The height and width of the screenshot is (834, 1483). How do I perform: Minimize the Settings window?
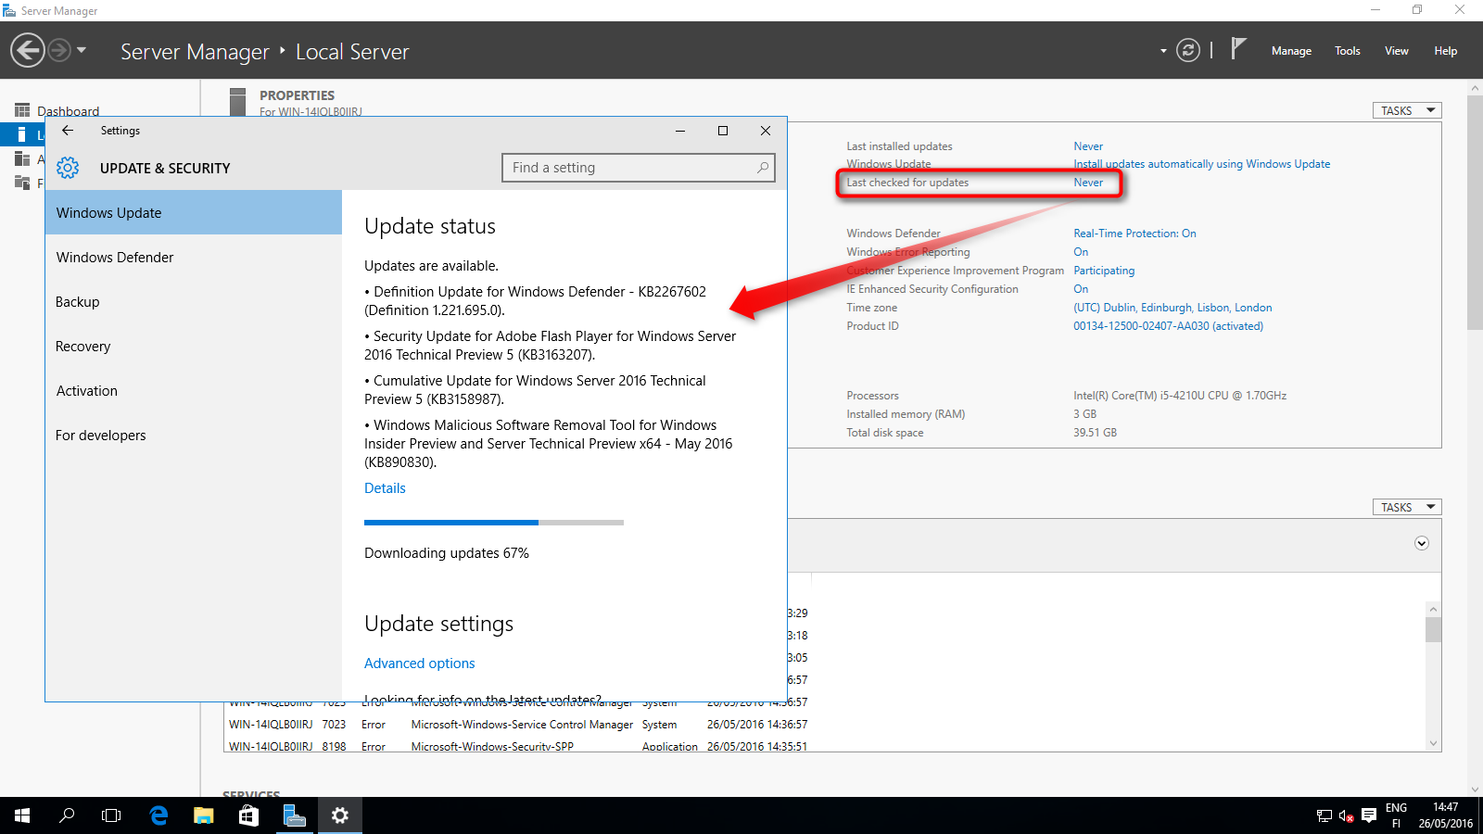680,131
